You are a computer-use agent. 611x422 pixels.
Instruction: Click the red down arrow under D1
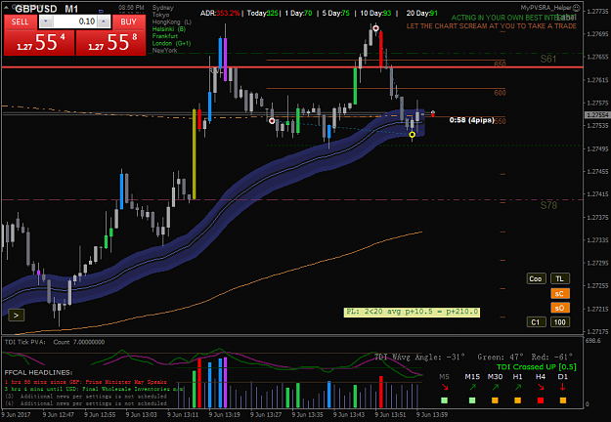point(563,388)
